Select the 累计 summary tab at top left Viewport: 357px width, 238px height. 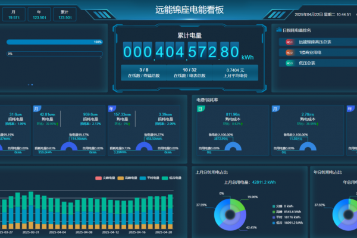[65, 14]
